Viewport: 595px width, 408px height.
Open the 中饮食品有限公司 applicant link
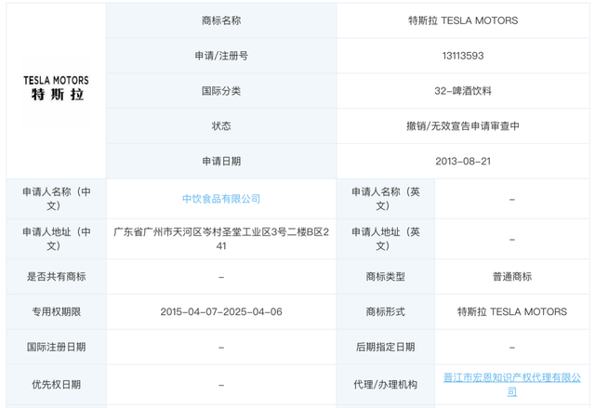[221, 199]
